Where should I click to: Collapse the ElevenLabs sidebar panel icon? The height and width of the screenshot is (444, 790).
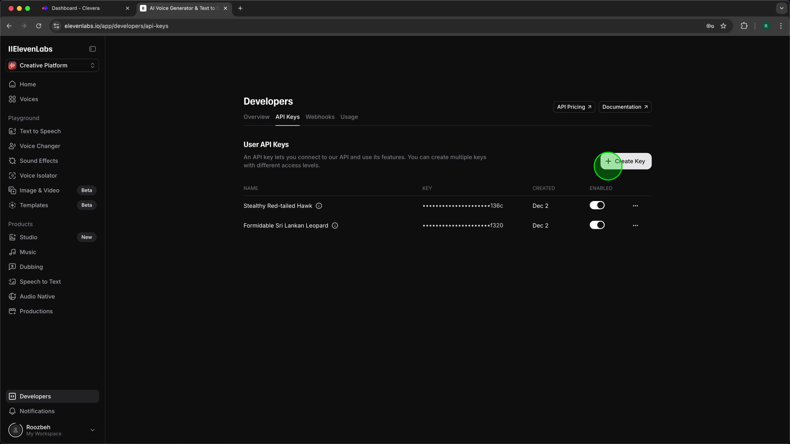coord(92,49)
